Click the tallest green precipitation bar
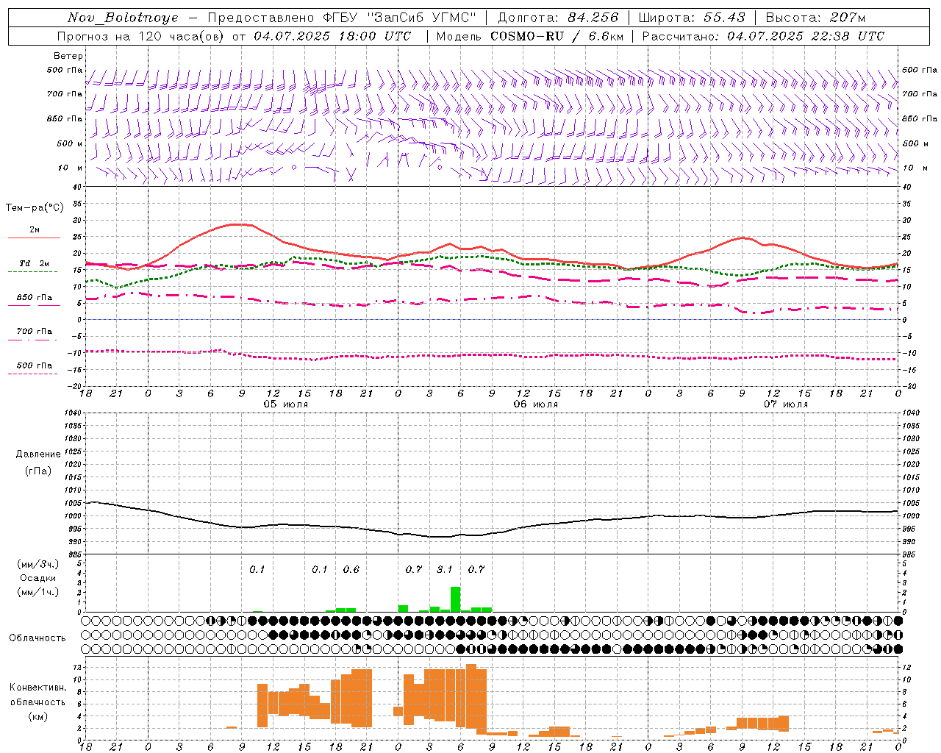 pos(455,599)
